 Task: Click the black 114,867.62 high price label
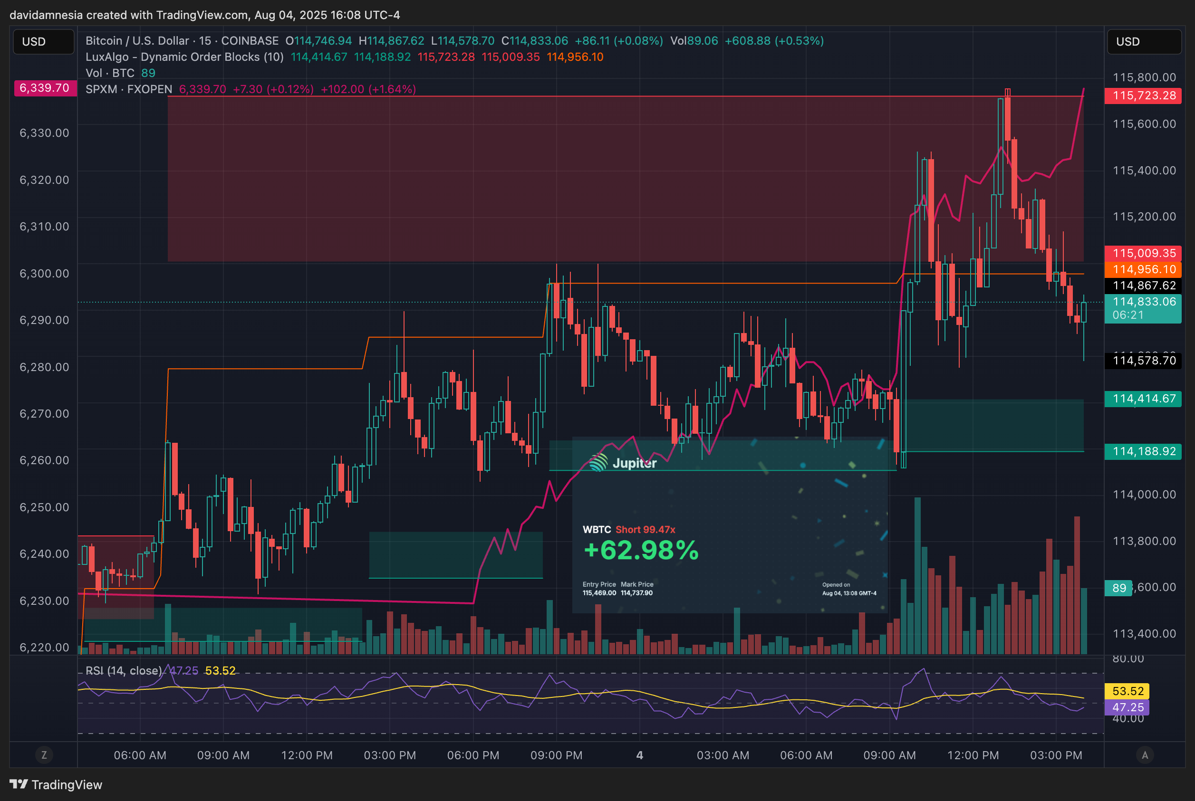click(x=1143, y=286)
